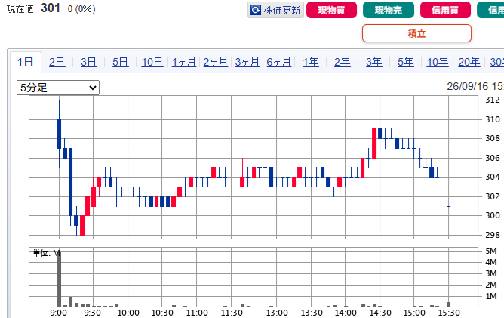
Task: View the 1年 chart range
Action: 311,62
